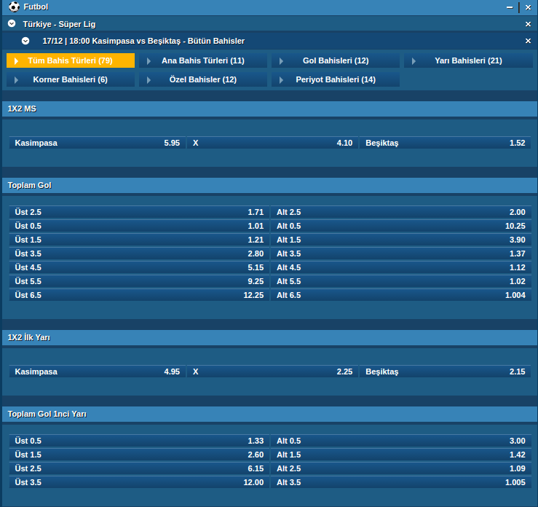Select Üst 2.5 at 1.71 in Toplam Gol
The width and height of the screenshot is (538, 507).
point(139,212)
